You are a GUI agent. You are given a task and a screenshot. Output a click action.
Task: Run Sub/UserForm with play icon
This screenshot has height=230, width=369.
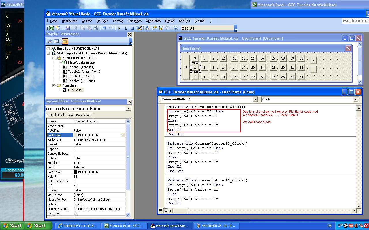tap(119, 28)
